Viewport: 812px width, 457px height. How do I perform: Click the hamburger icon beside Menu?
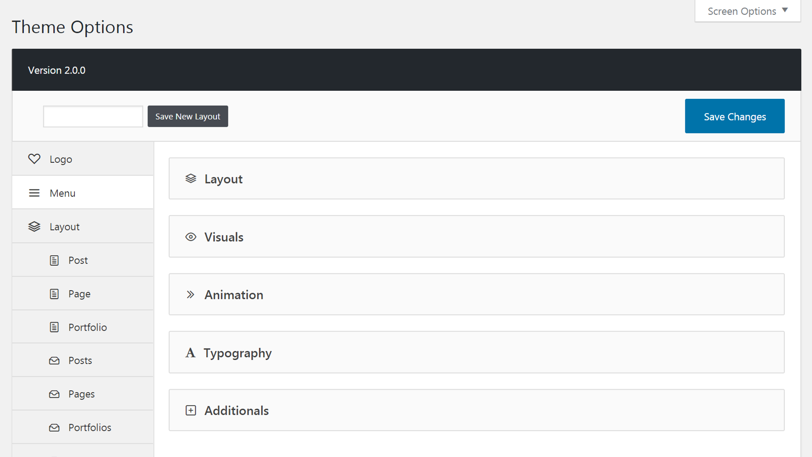click(x=34, y=193)
